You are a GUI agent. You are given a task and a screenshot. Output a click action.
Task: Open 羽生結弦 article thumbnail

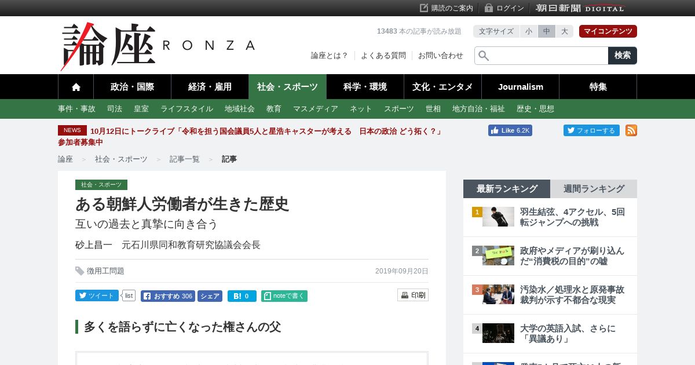tap(498, 217)
